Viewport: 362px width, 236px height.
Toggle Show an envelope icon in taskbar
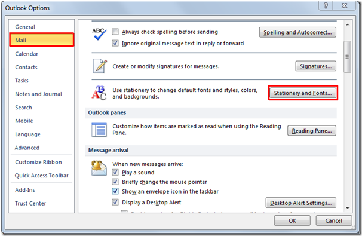[x=115, y=191]
